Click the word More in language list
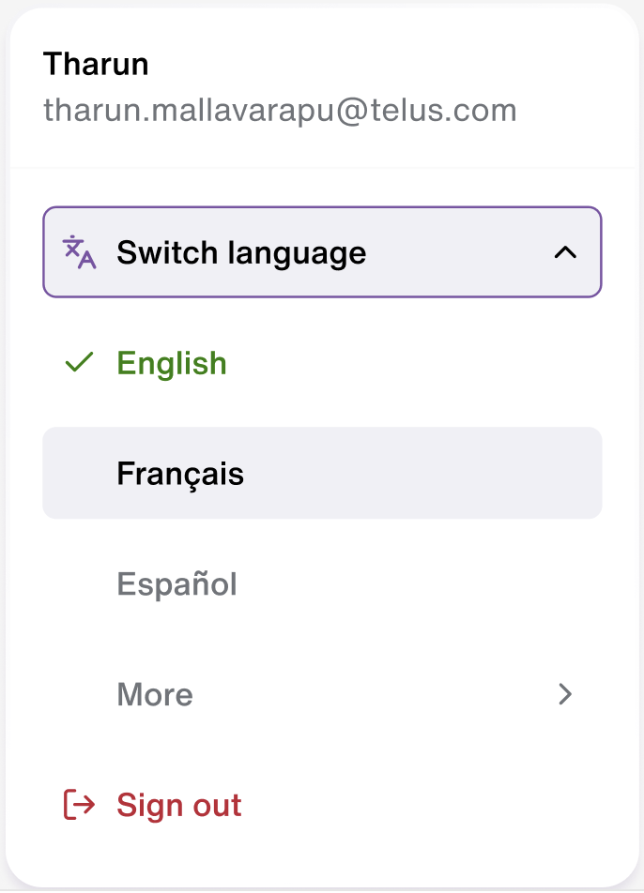Image resolution: width=644 pixels, height=893 pixels. [155, 694]
